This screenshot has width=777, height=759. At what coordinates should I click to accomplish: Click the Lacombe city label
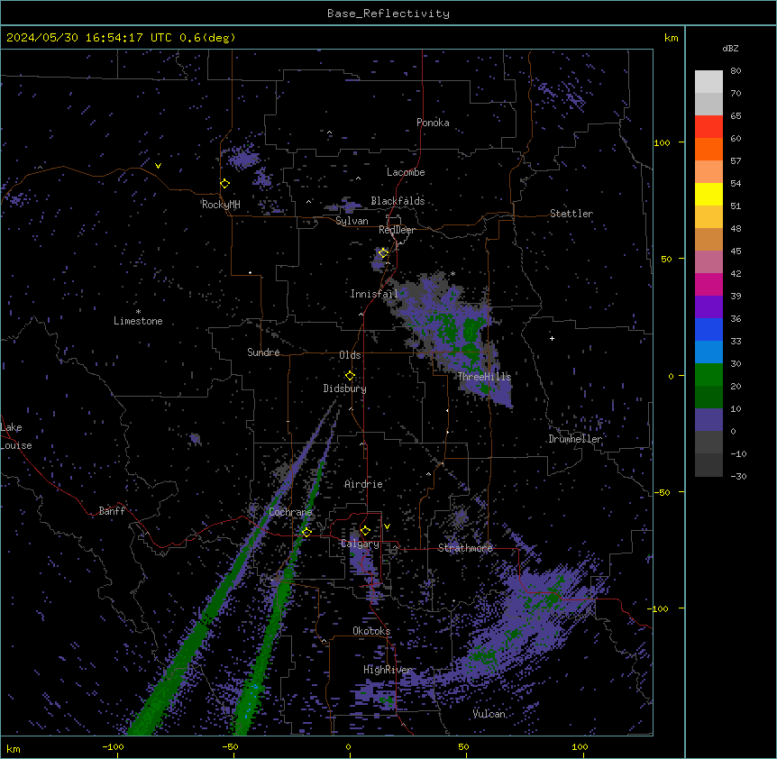(x=406, y=172)
